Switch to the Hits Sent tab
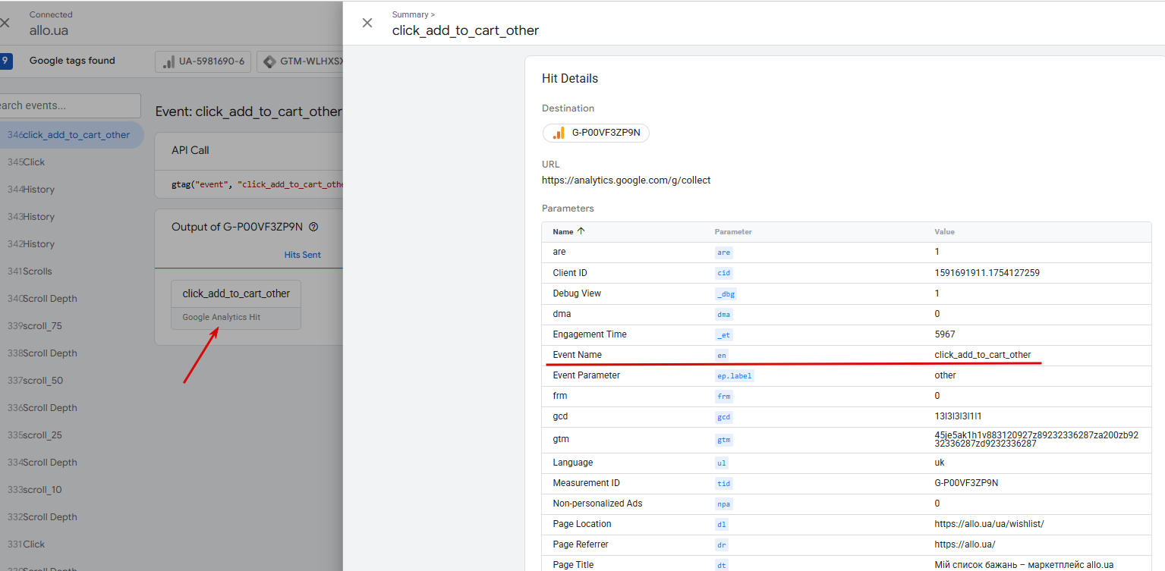The image size is (1165, 571). pos(302,255)
